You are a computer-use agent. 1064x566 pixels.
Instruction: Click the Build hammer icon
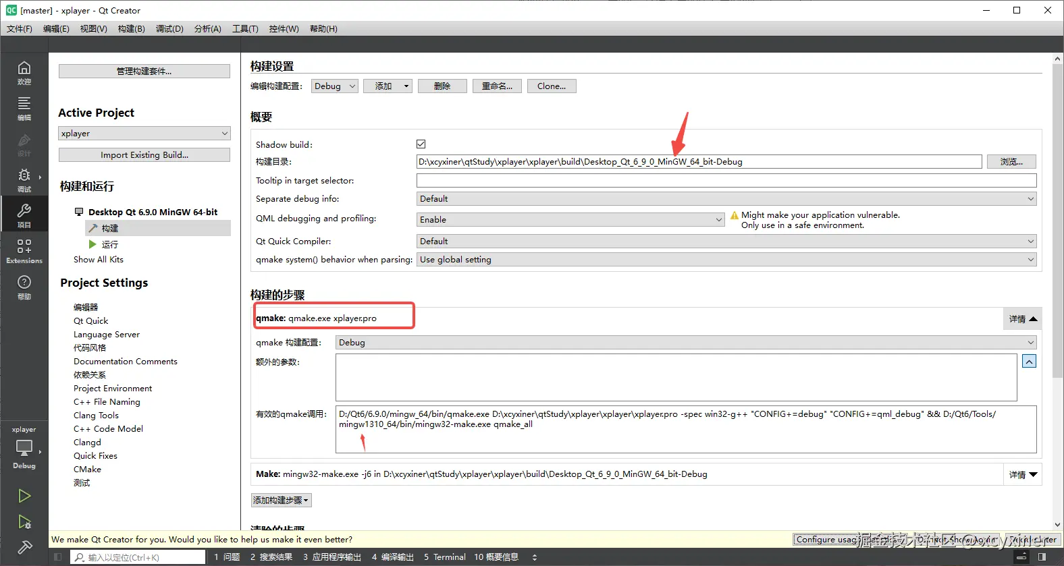[x=24, y=547]
